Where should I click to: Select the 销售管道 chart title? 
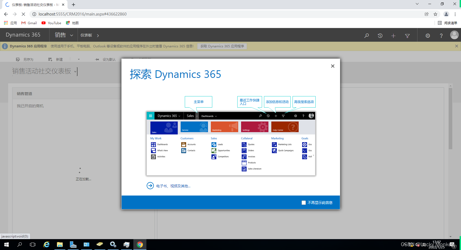(x=24, y=94)
